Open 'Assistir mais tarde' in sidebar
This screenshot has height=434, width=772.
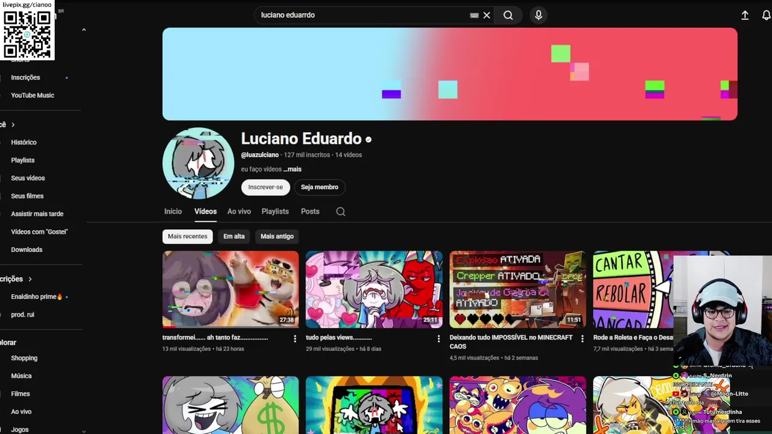point(37,214)
